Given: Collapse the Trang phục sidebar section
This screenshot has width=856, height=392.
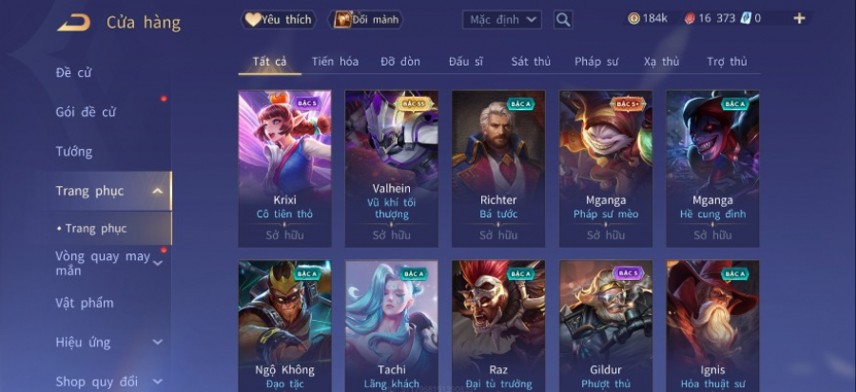Looking at the screenshot, I should (x=157, y=191).
